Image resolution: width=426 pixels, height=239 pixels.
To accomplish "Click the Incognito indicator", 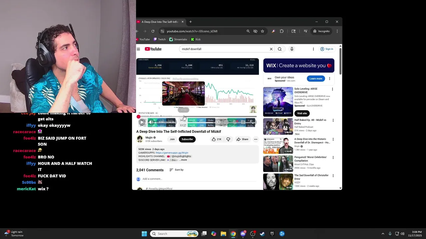I will tap(321, 31).
